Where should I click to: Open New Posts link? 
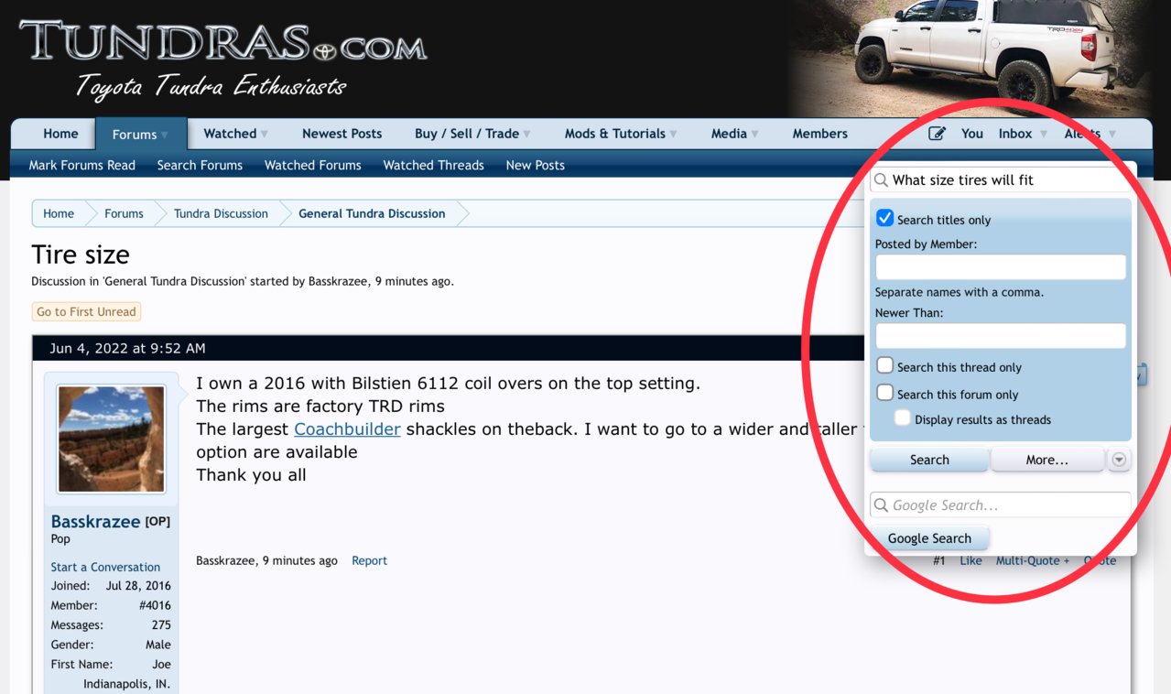tap(535, 166)
